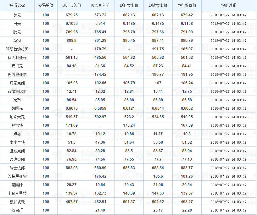The height and width of the screenshot is (215, 257).
Task: Click the 货币名称 column header
Action: click(17, 6)
